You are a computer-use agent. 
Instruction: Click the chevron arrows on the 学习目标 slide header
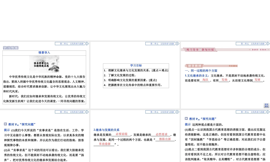coord(178,44)
